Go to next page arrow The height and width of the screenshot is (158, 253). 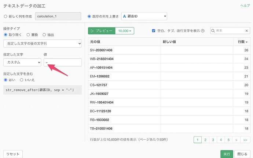[236, 140]
